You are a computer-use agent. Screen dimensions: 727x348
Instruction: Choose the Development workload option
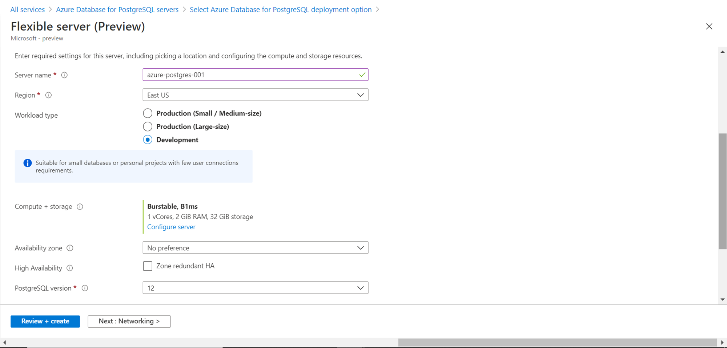pos(148,140)
